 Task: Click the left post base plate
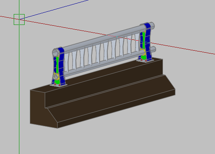tap(58, 85)
